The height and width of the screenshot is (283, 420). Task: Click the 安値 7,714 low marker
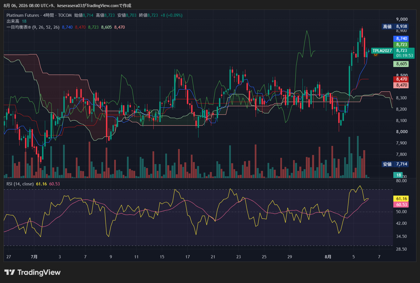pos(395,164)
